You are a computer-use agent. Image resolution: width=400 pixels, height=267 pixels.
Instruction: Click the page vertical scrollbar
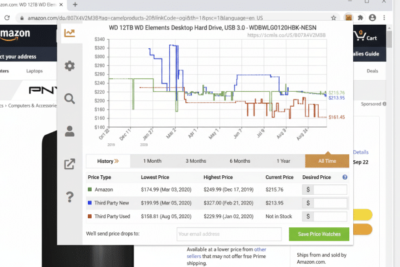(389, 38)
